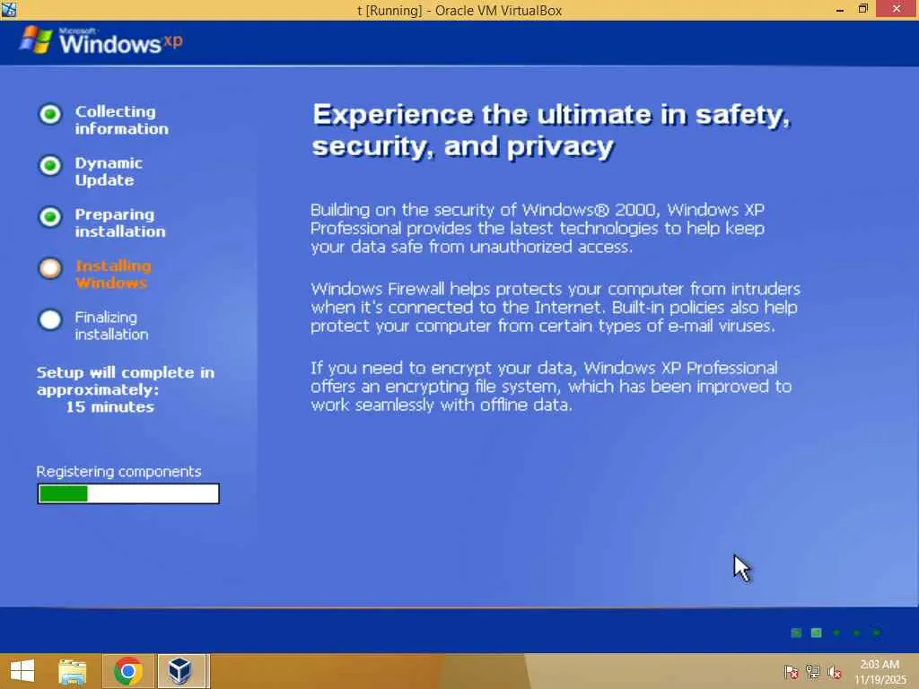Click the second green setup activity square
The width and height of the screenshot is (919, 689).
pos(816,632)
